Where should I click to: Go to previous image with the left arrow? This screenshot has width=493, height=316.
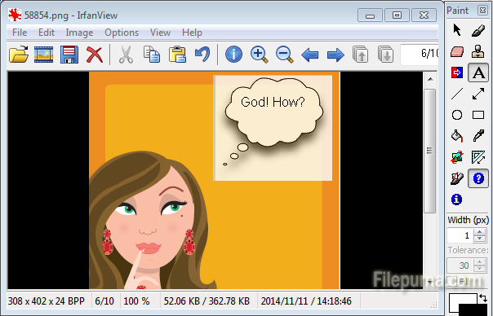point(310,55)
